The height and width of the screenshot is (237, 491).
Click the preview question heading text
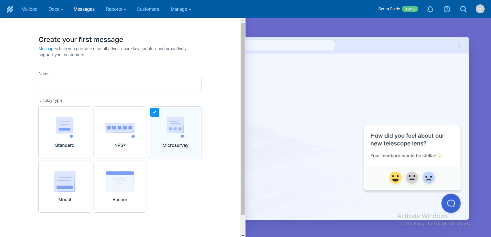tap(407, 139)
